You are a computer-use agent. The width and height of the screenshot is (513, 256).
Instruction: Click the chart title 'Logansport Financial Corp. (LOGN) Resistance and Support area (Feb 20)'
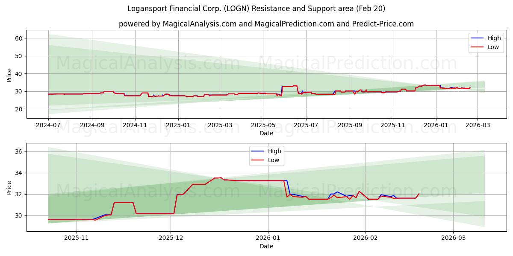click(256, 9)
